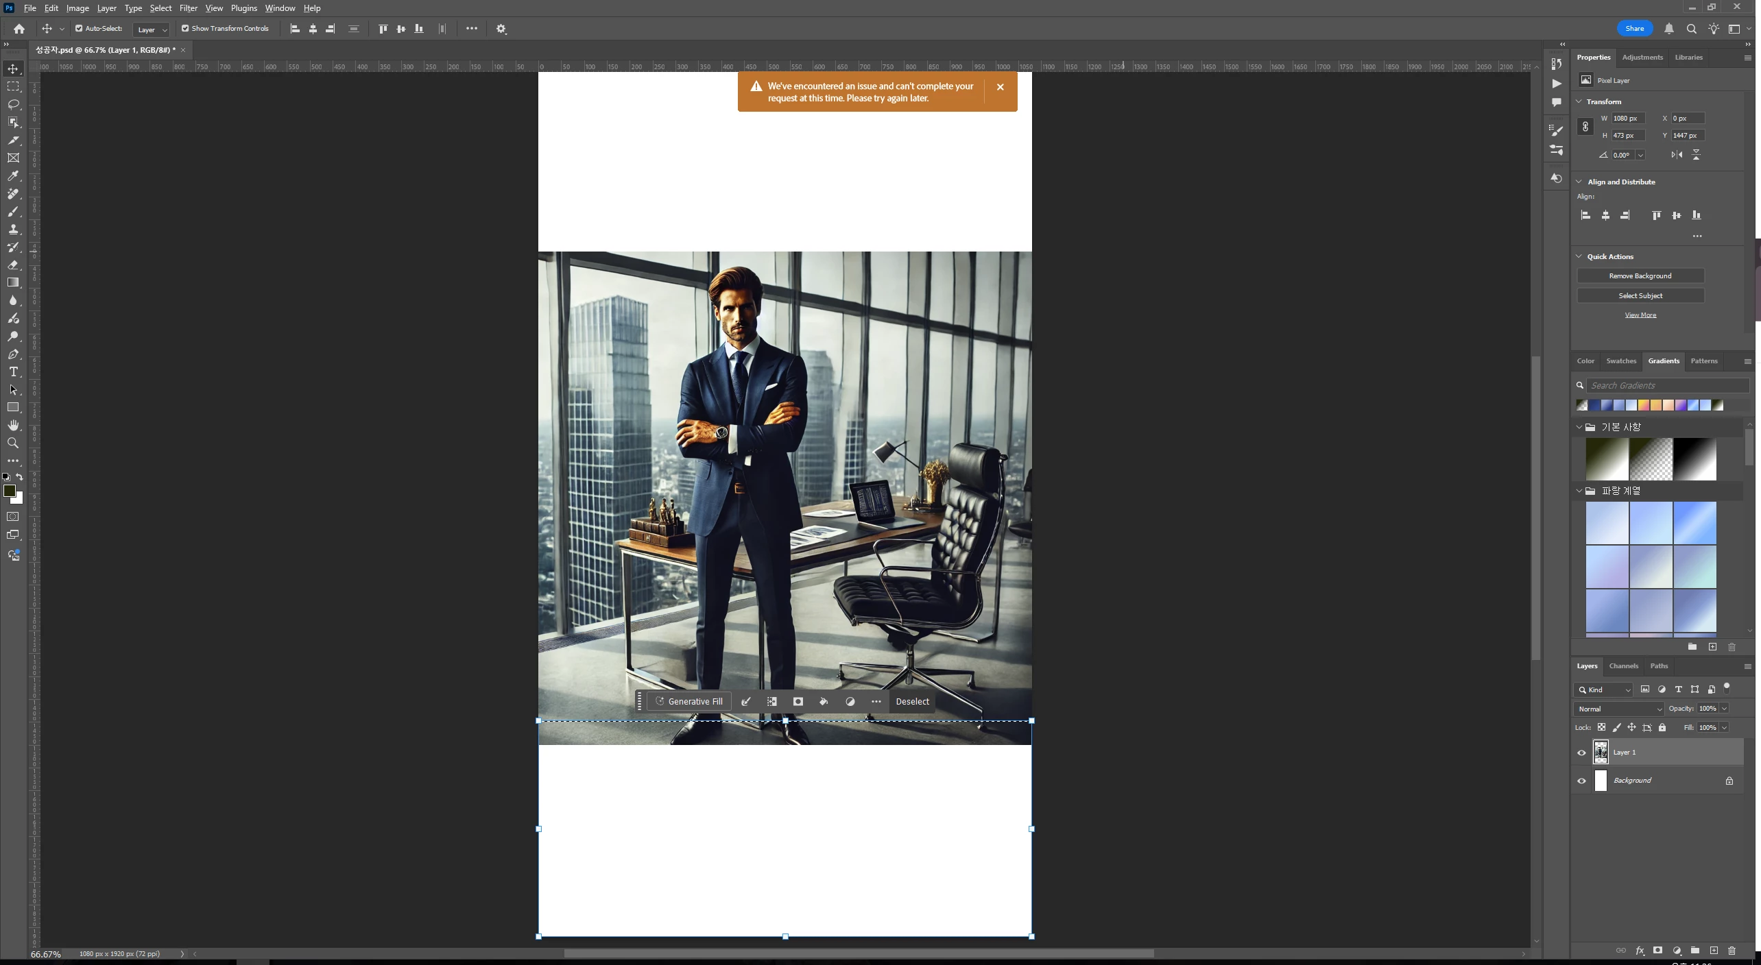Switch to the Channels tab
The width and height of the screenshot is (1761, 965).
(x=1623, y=665)
